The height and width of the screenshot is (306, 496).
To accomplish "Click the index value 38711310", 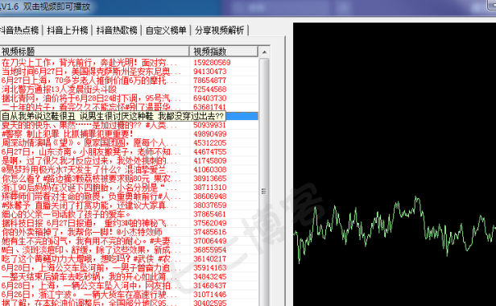I will [x=210, y=188].
